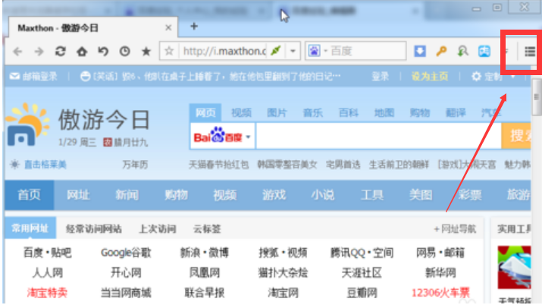Click the 傲游今日 sun logo
The width and height of the screenshot is (542, 305).
click(x=27, y=124)
